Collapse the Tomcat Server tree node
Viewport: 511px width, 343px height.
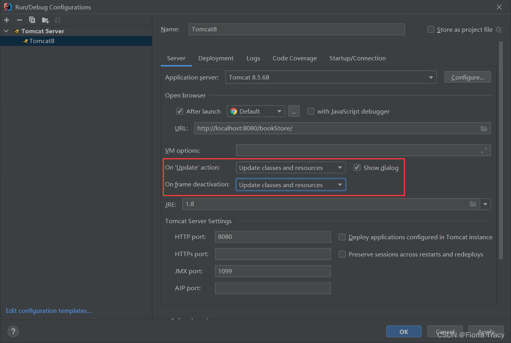pyautogui.click(x=6, y=31)
